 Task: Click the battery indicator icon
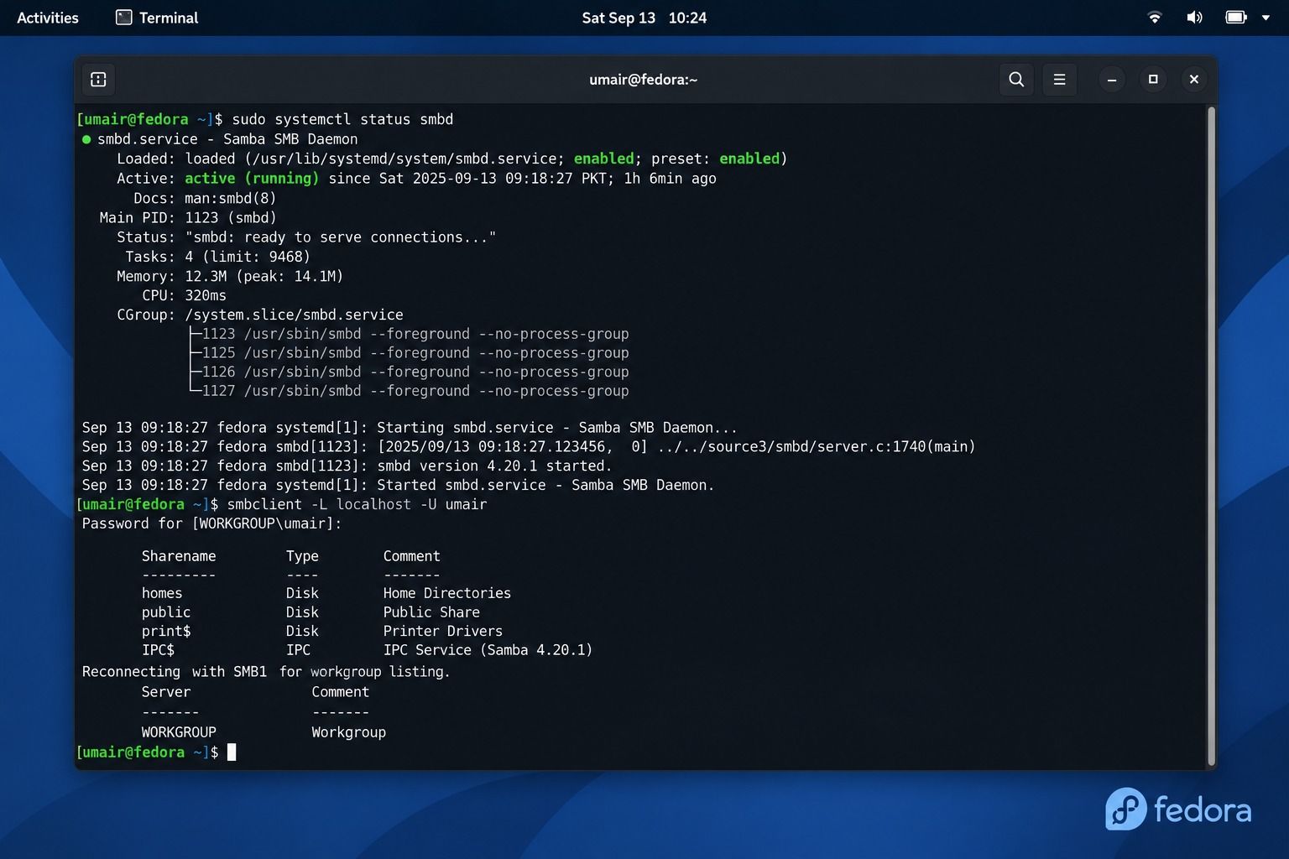click(1235, 18)
